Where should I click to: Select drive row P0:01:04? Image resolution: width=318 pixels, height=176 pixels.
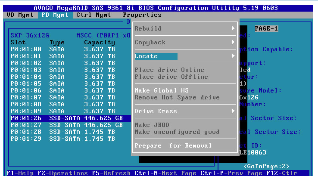[71, 77]
